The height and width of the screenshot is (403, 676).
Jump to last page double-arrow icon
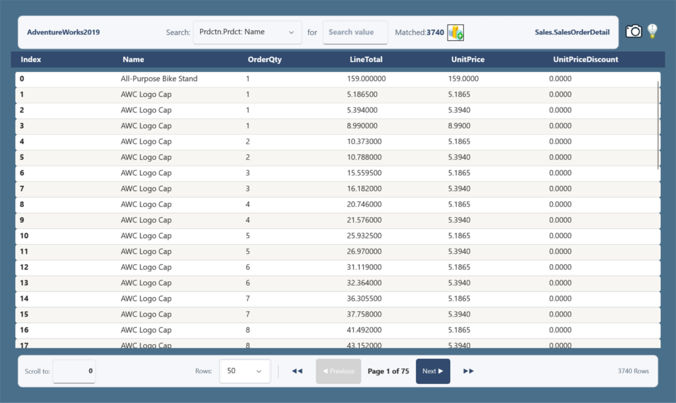pos(469,371)
